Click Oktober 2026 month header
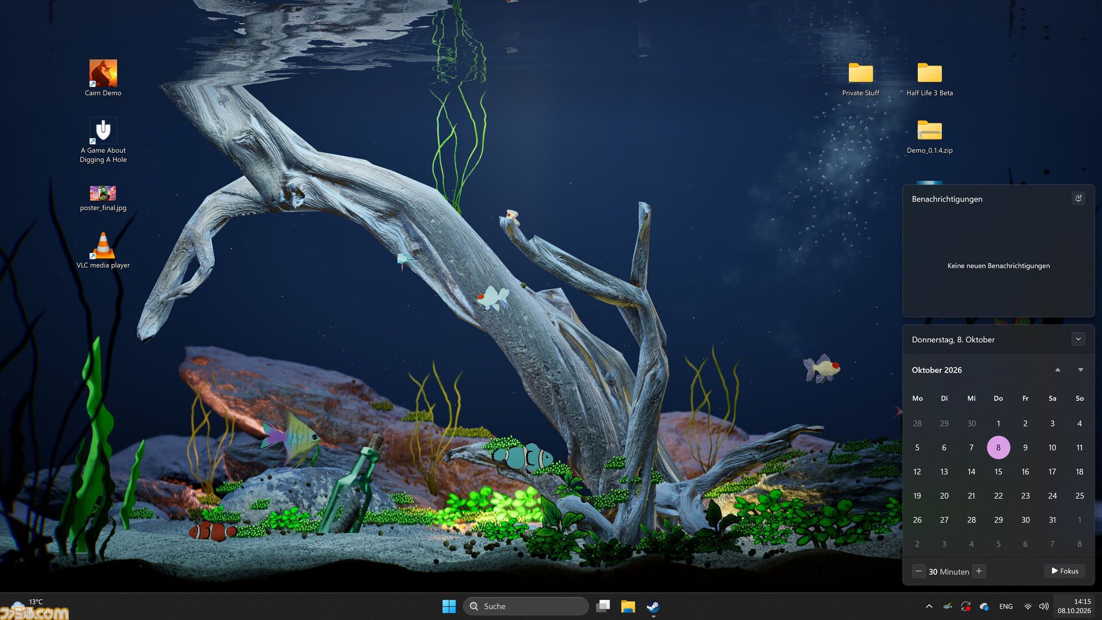The width and height of the screenshot is (1102, 620). tap(937, 370)
